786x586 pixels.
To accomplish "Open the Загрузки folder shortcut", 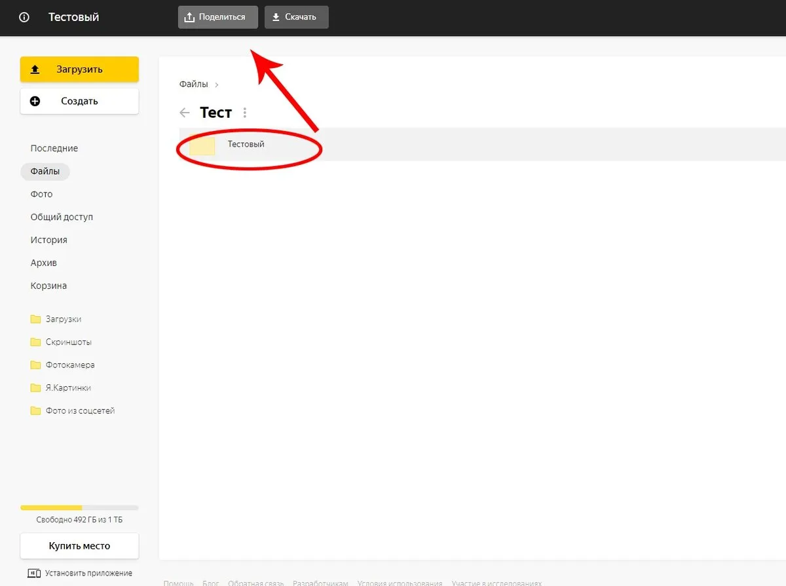I will [56, 320].
